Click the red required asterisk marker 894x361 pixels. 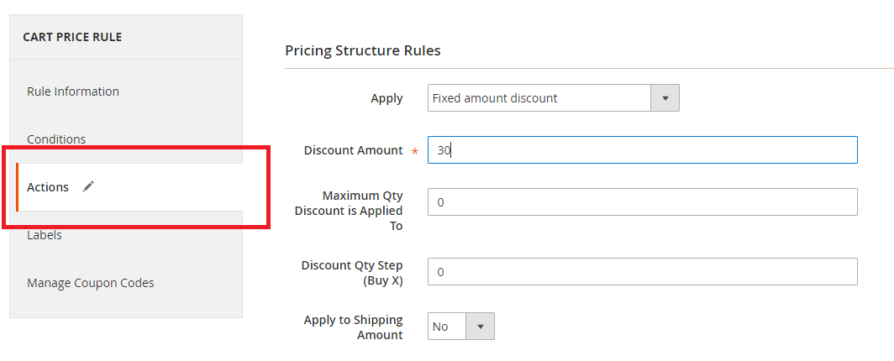[x=414, y=152]
